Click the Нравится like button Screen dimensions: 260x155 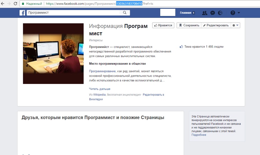163,25
